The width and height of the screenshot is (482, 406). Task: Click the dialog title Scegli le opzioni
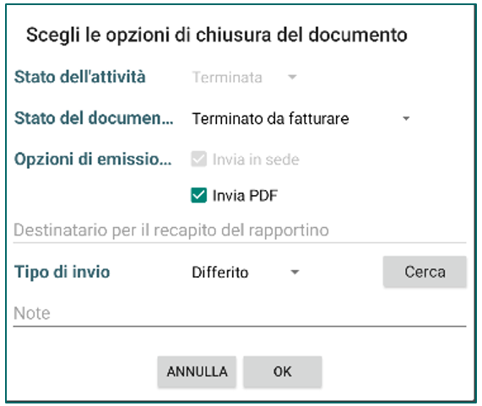coord(217,35)
